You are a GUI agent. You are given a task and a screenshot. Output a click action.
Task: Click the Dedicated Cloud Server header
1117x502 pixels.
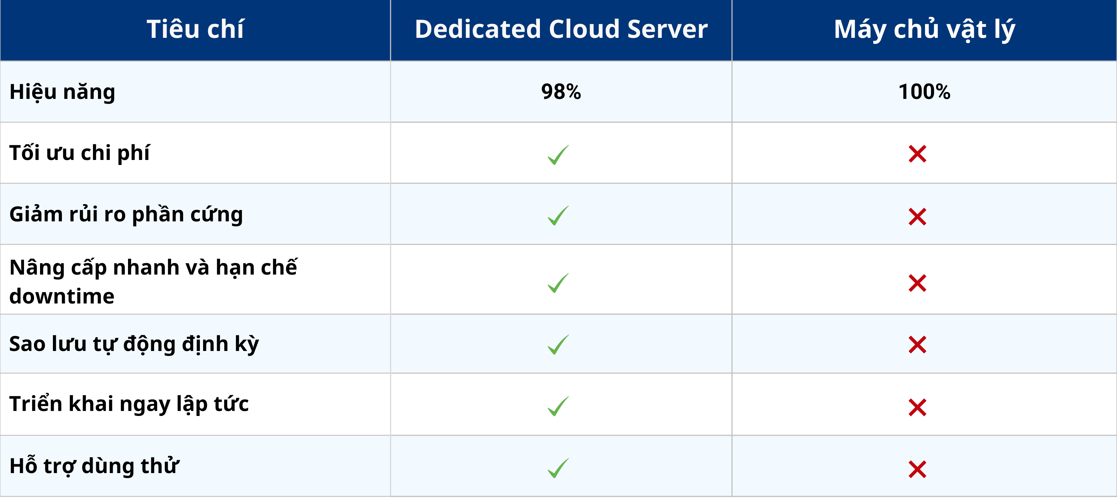click(561, 29)
